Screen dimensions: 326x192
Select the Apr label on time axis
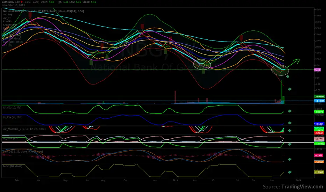195,180
